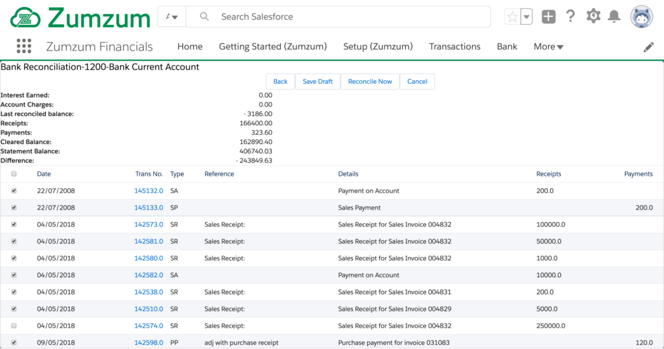Open transaction link 145132.0
The width and height of the screenshot is (664, 349).
(x=148, y=191)
